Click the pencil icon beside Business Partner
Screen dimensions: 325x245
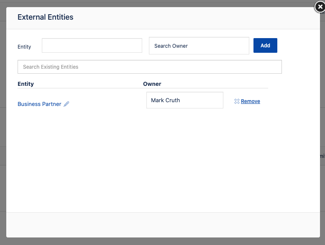coord(67,104)
